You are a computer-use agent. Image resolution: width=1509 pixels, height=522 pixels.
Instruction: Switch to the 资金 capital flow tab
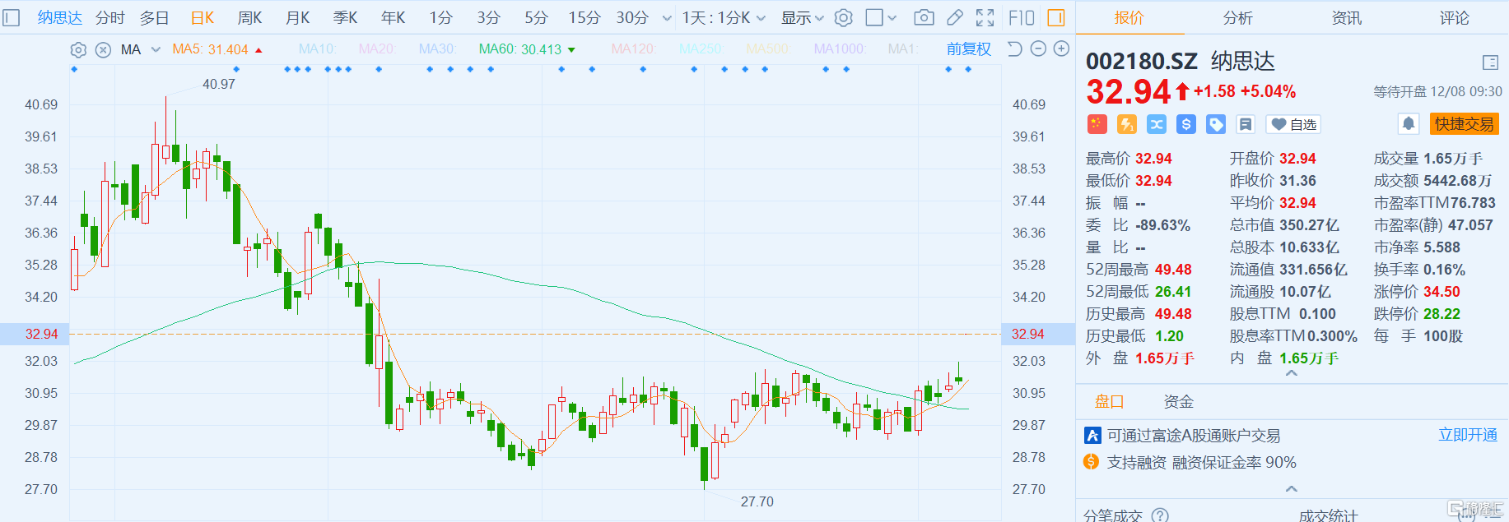coord(1179,401)
